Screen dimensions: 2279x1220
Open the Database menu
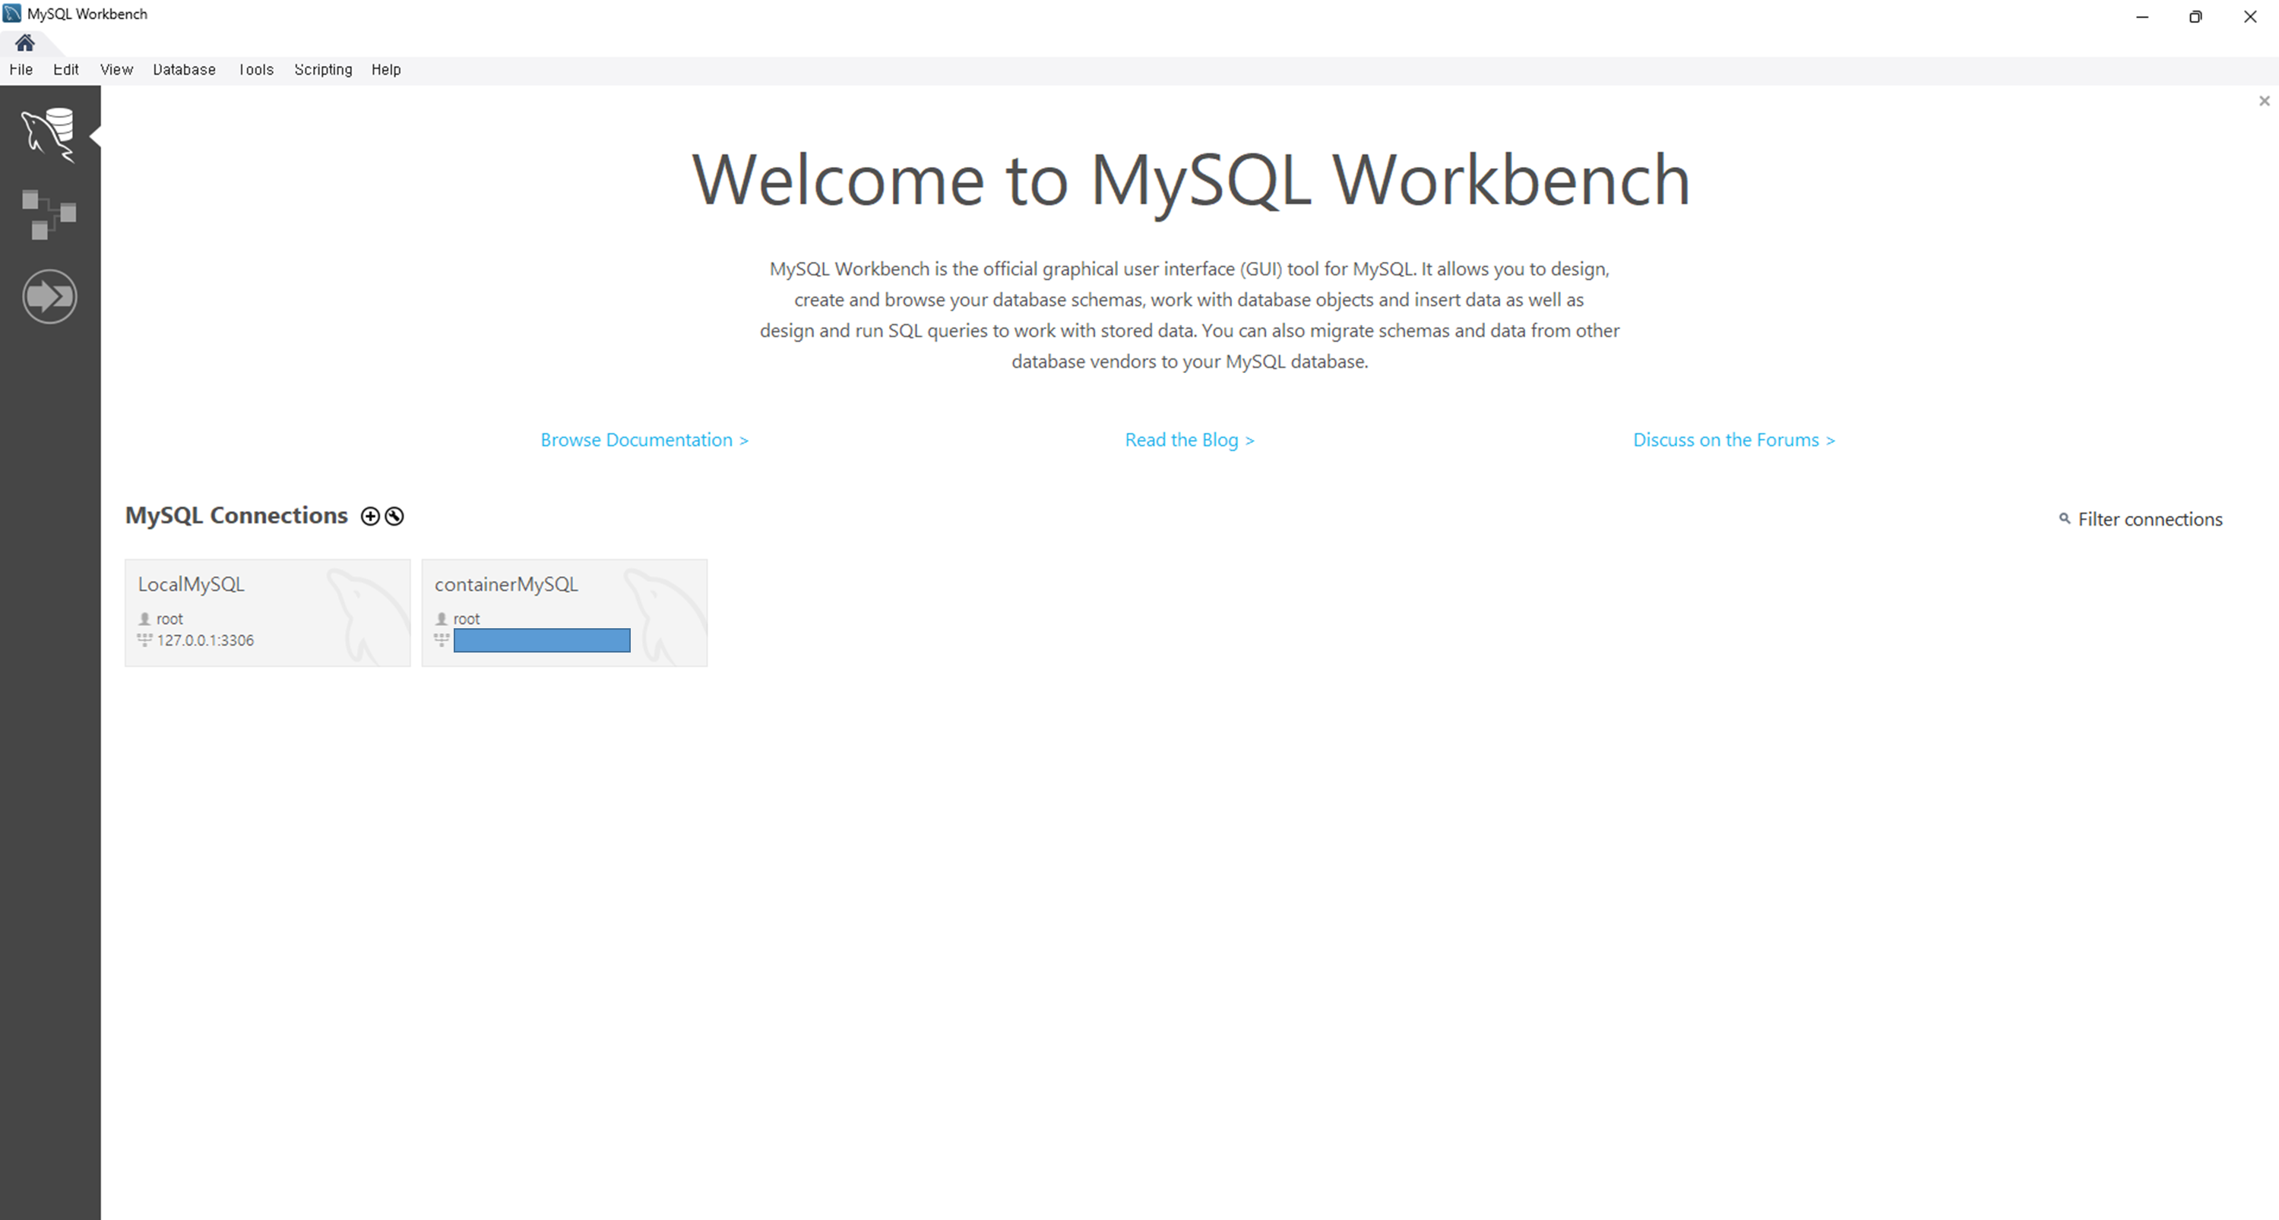(184, 70)
